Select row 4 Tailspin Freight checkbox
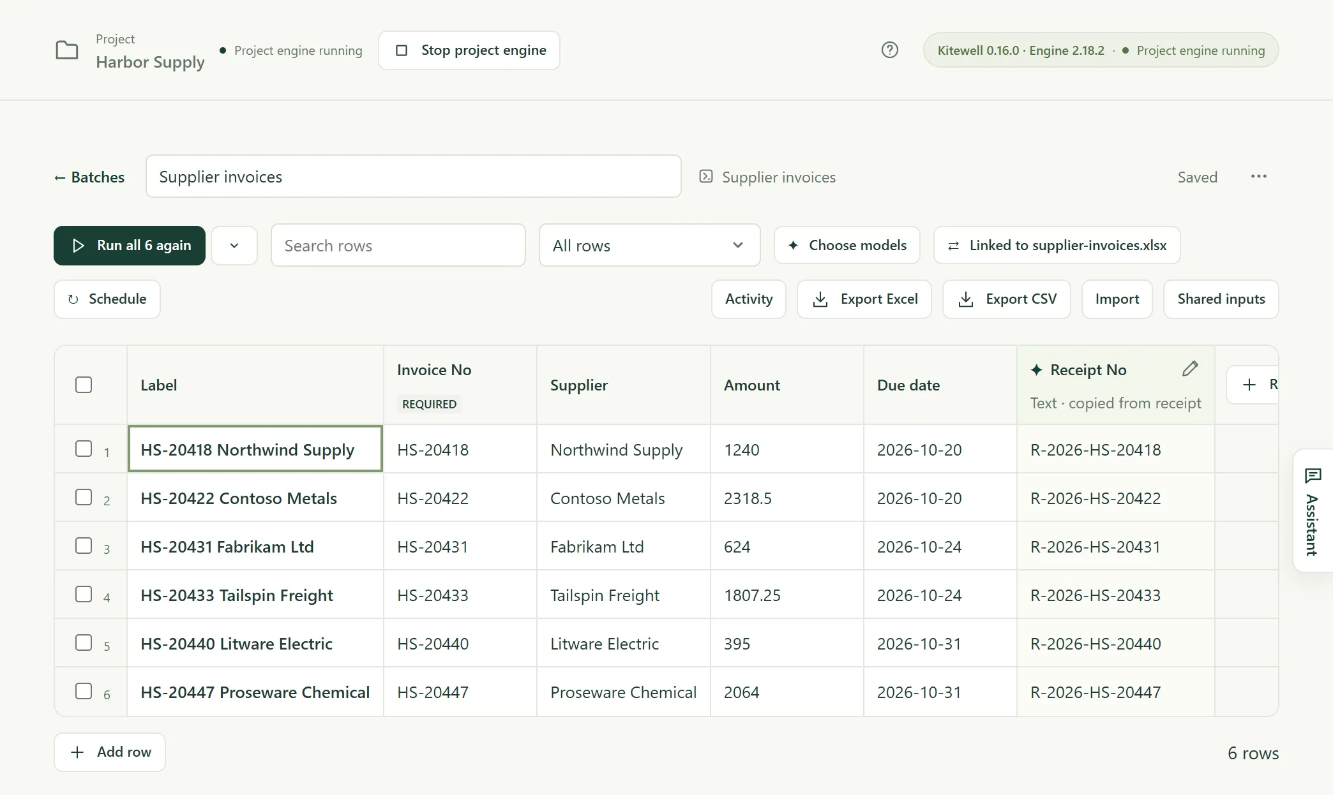1333x795 pixels. (x=84, y=594)
